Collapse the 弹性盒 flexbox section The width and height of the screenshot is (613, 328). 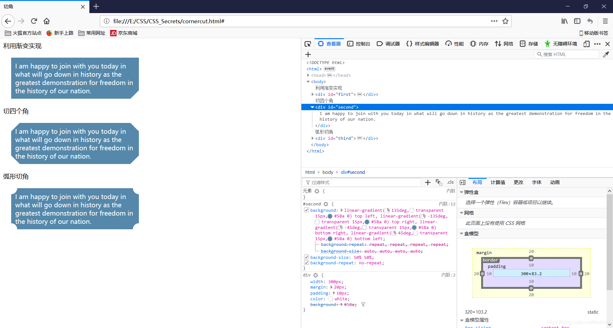coord(462,192)
